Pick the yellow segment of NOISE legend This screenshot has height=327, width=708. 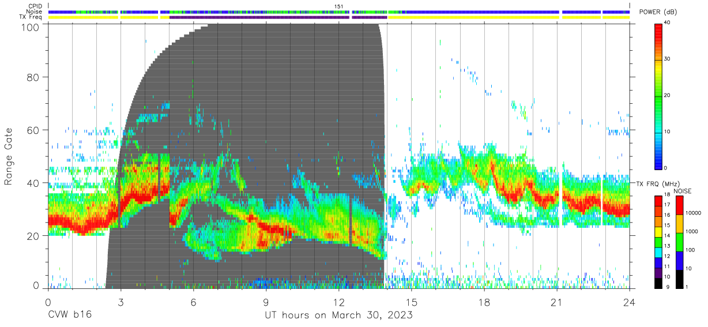[x=680, y=223]
